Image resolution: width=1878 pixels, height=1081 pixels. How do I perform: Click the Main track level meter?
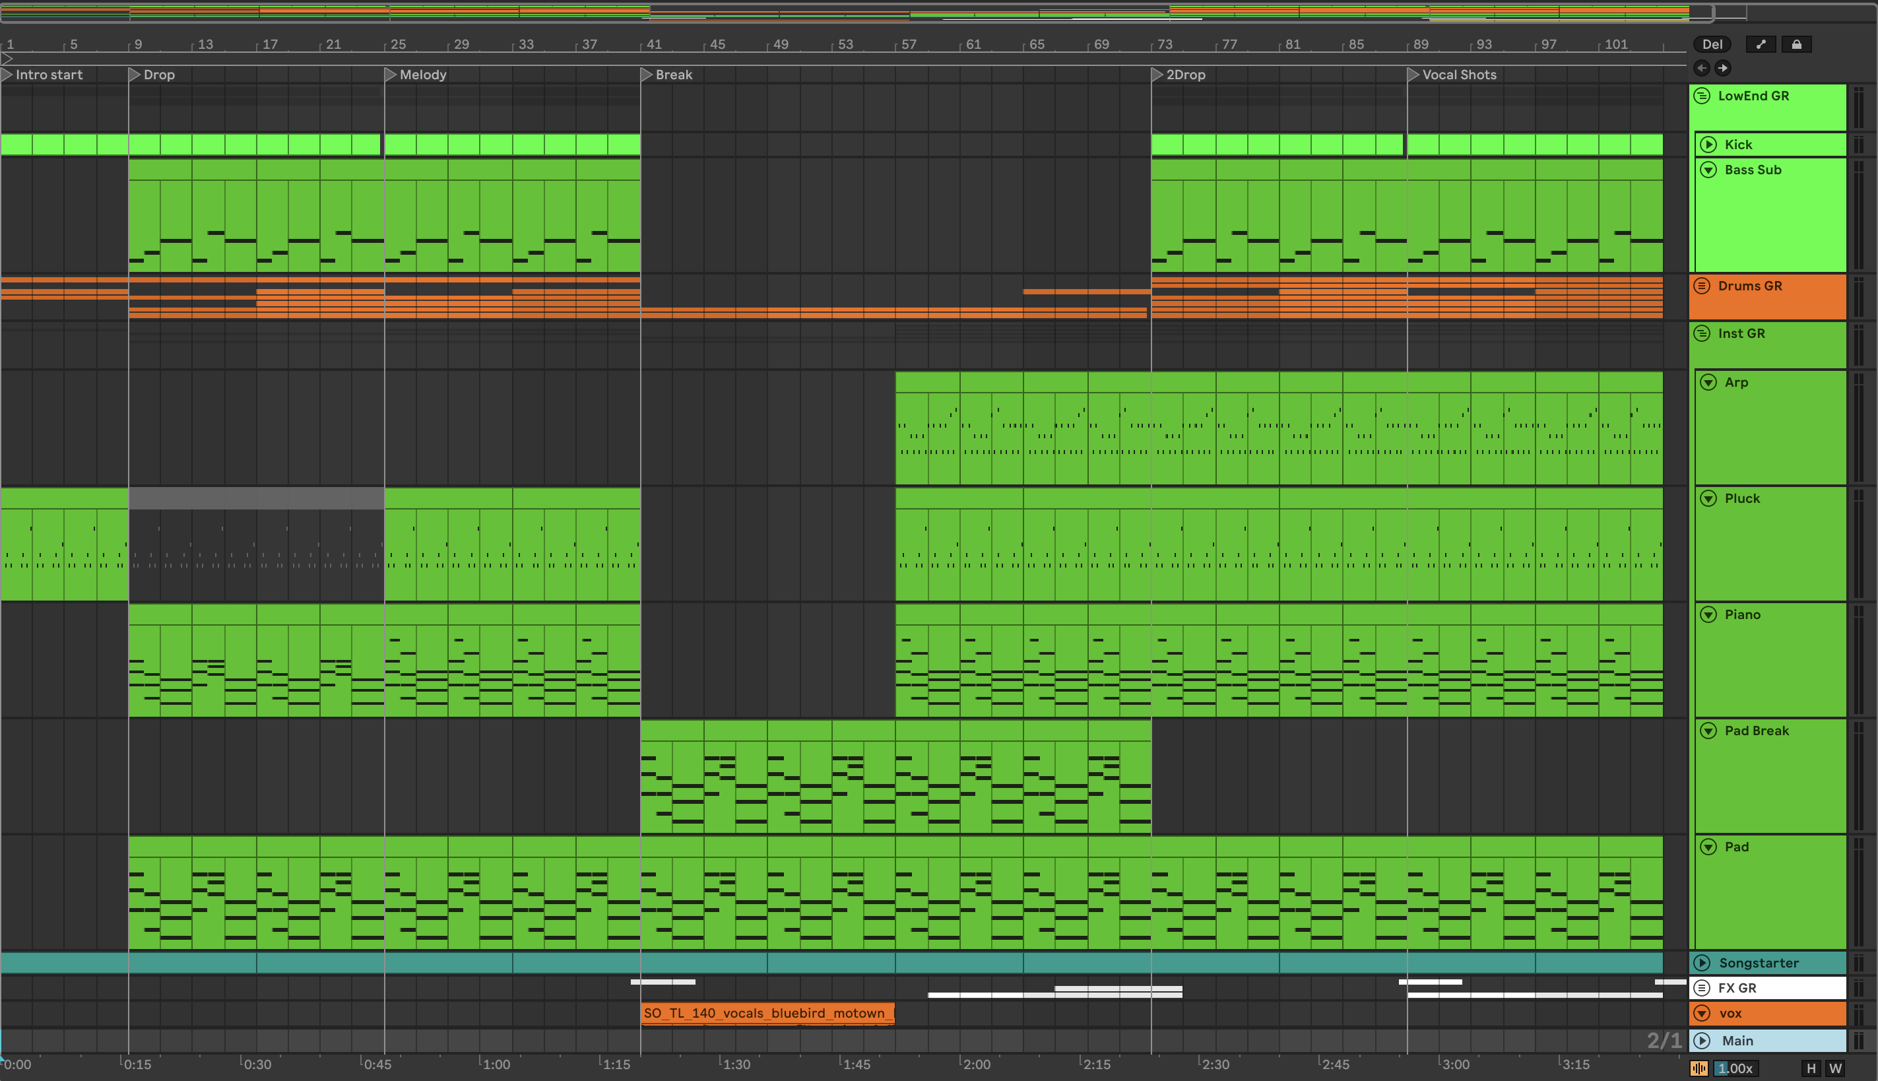click(x=1859, y=1041)
